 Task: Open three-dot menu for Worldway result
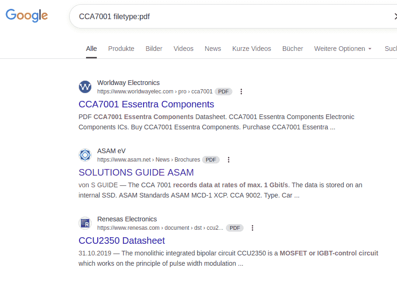[241, 92]
